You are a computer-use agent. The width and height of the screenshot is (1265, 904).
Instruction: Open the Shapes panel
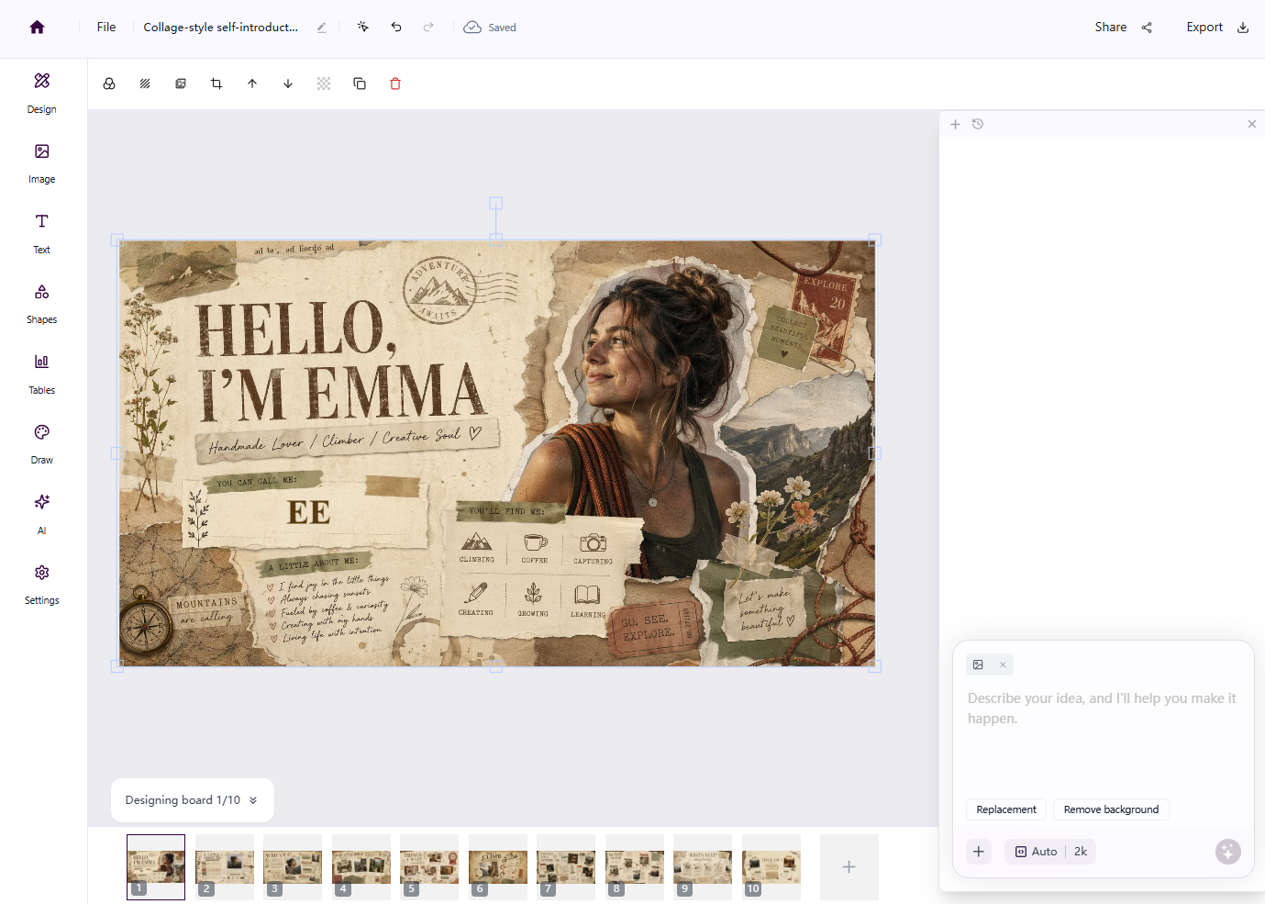click(42, 304)
